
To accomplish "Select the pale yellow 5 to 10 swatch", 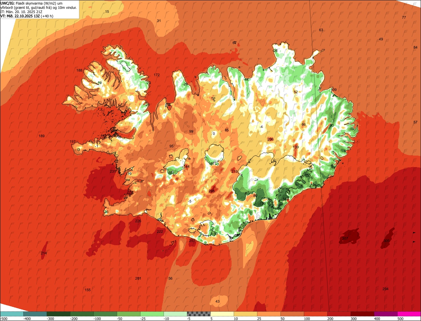I will point(222,314).
